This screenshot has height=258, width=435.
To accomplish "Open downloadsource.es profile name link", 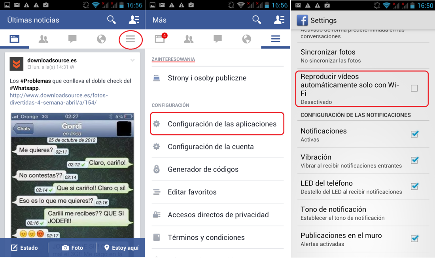I will (x=52, y=60).
